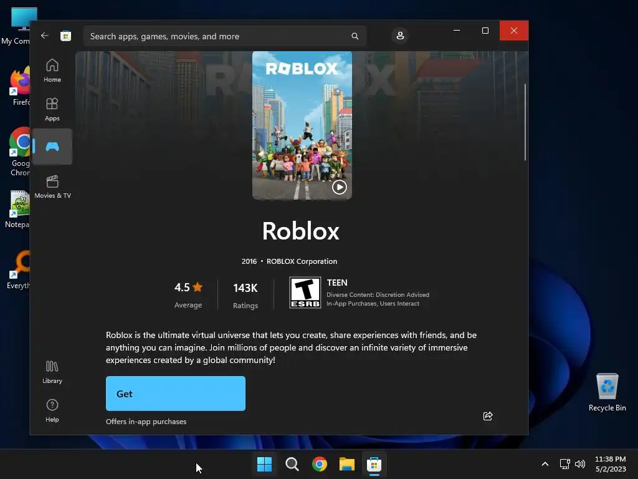
Task: Click the ROBLOX Corporation publisher link
Action: tap(302, 261)
